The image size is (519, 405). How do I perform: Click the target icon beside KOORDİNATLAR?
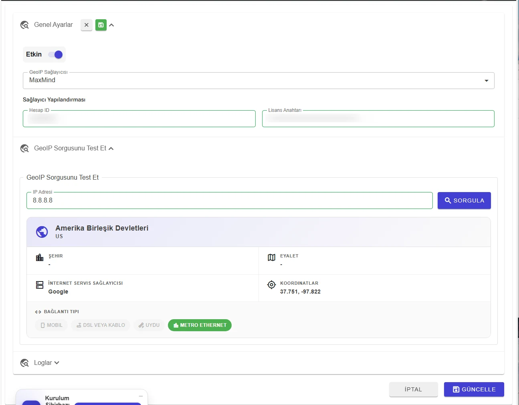271,285
